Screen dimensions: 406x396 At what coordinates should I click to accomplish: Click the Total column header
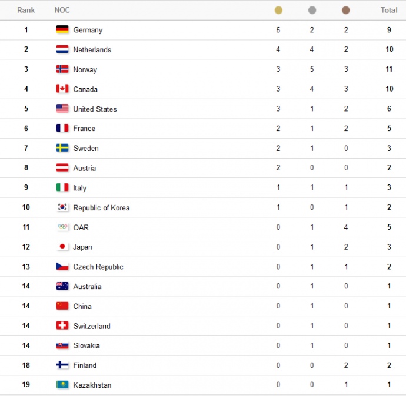[x=389, y=10]
